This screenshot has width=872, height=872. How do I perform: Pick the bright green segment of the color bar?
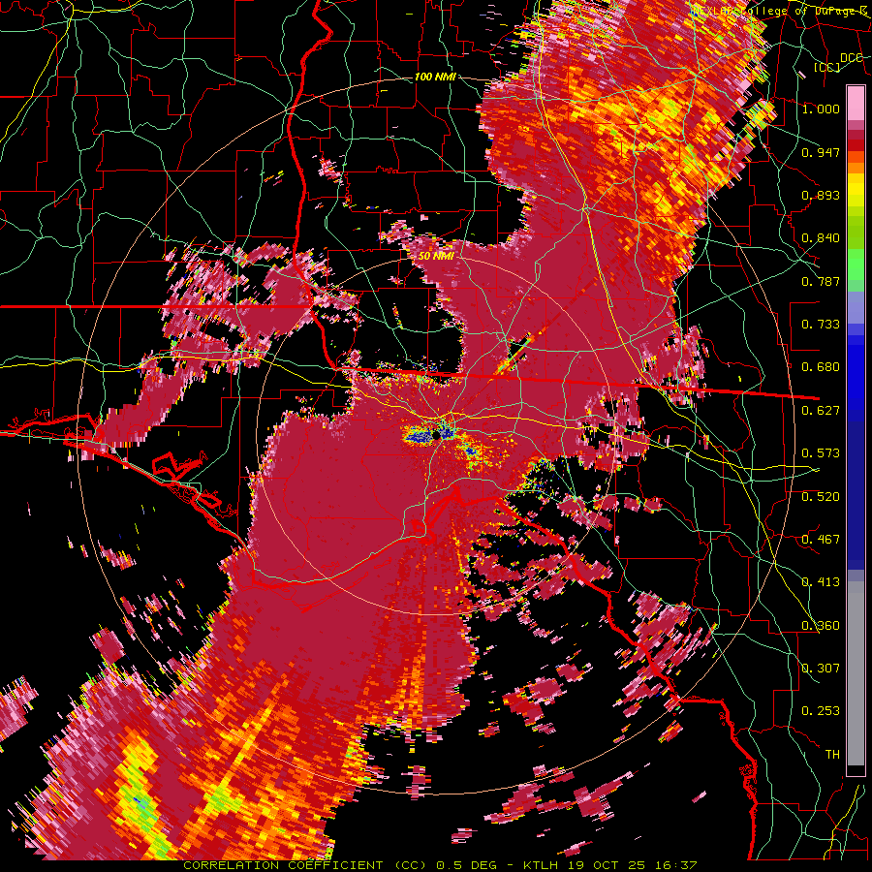click(x=856, y=265)
